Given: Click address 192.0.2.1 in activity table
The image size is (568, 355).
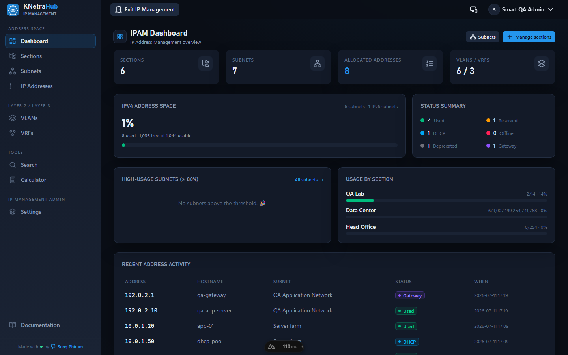Looking at the screenshot, I should (140, 295).
